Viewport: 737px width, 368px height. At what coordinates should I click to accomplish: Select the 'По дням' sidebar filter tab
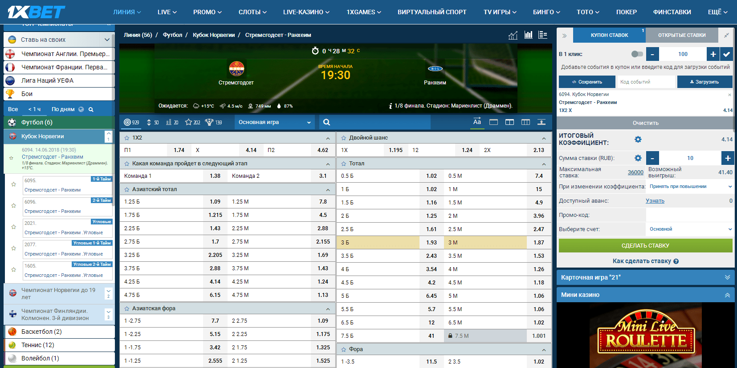click(63, 109)
